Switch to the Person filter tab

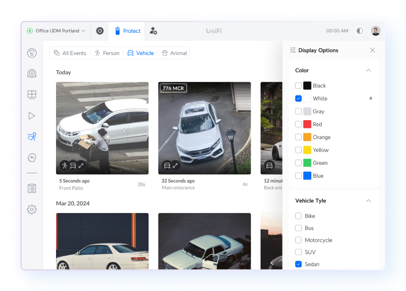[x=107, y=53]
